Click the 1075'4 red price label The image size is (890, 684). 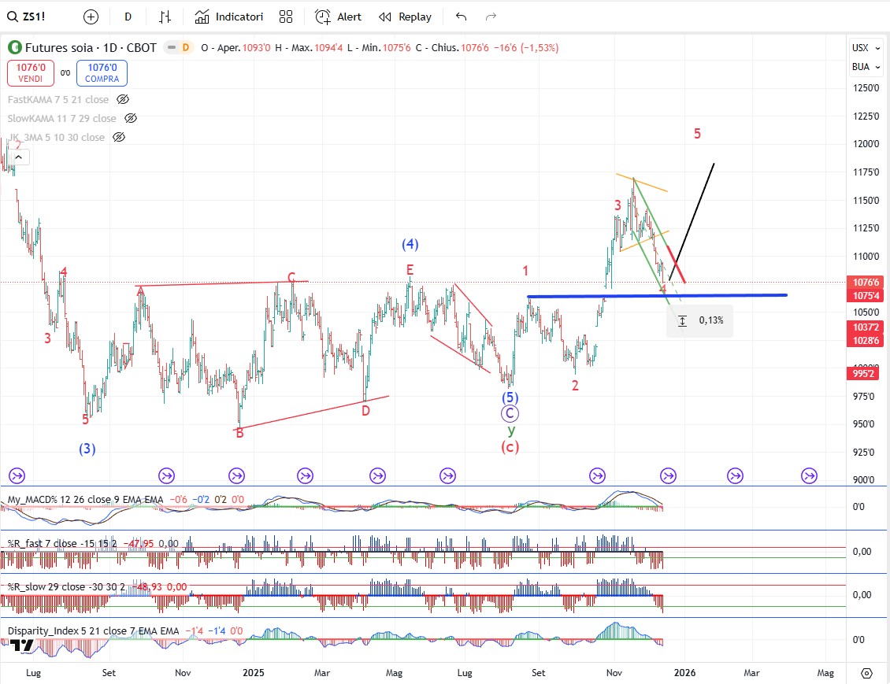865,295
